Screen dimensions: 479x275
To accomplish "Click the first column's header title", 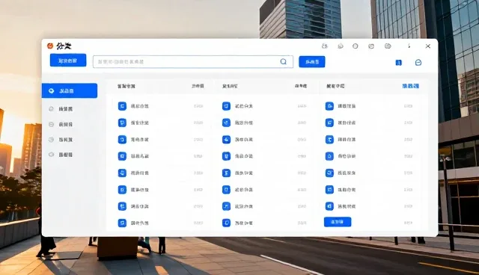I will pyautogui.click(x=126, y=86).
